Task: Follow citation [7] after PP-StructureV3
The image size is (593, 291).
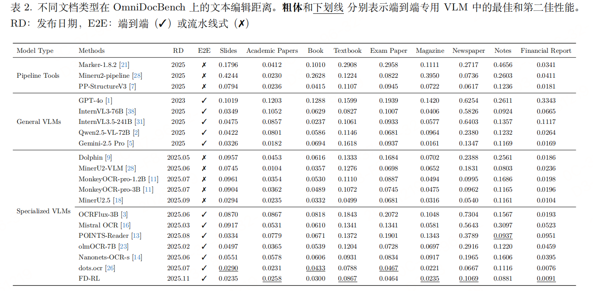Action: 132,86
